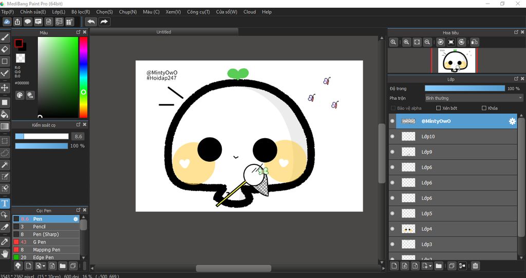The image size is (526, 278).
Task: Click the share/export toolbar icon
Action: 17,22
